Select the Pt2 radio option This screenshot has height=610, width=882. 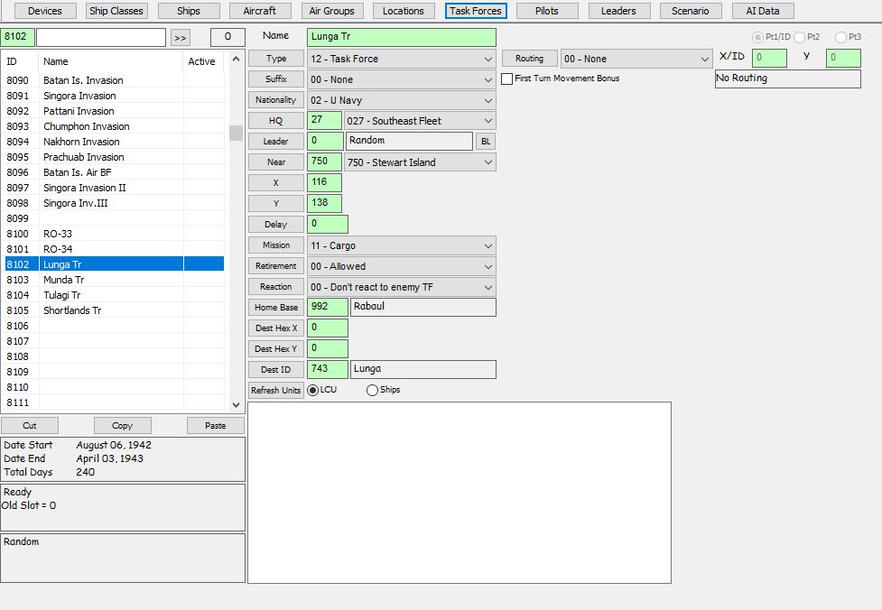[799, 37]
